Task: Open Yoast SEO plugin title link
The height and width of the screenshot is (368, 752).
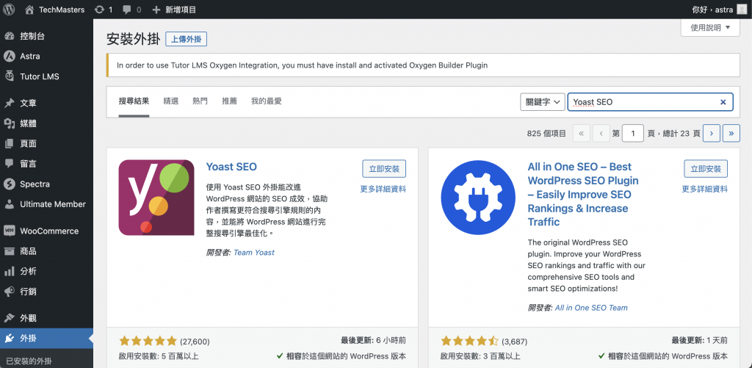Action: pyautogui.click(x=231, y=167)
